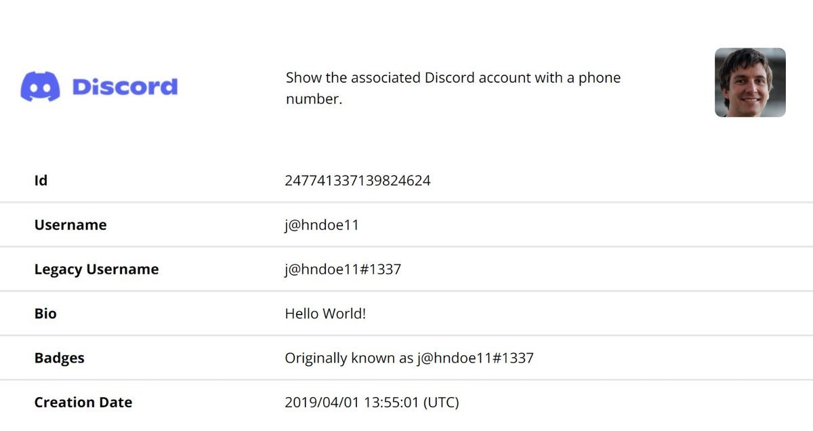Click the Badges row label
The height and width of the screenshot is (431, 813).
tap(60, 358)
